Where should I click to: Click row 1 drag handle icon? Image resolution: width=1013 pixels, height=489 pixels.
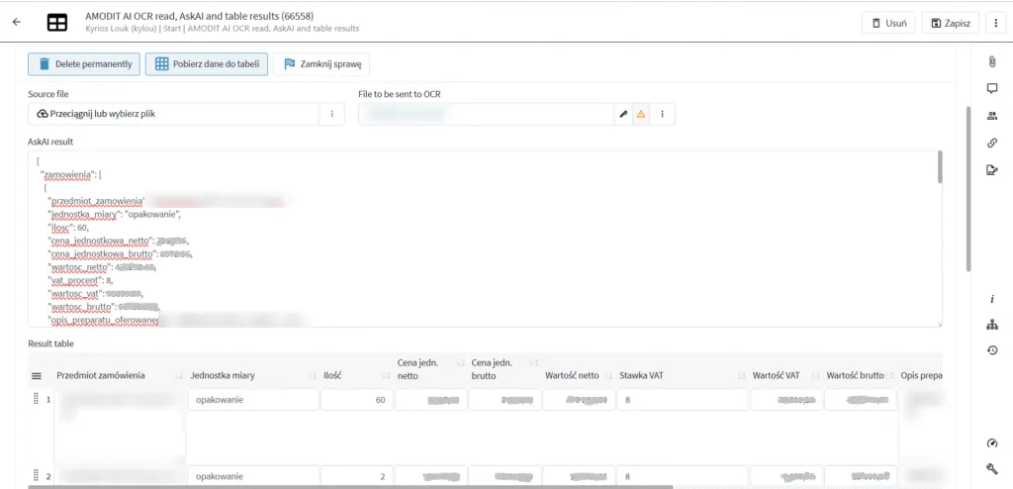(37, 400)
